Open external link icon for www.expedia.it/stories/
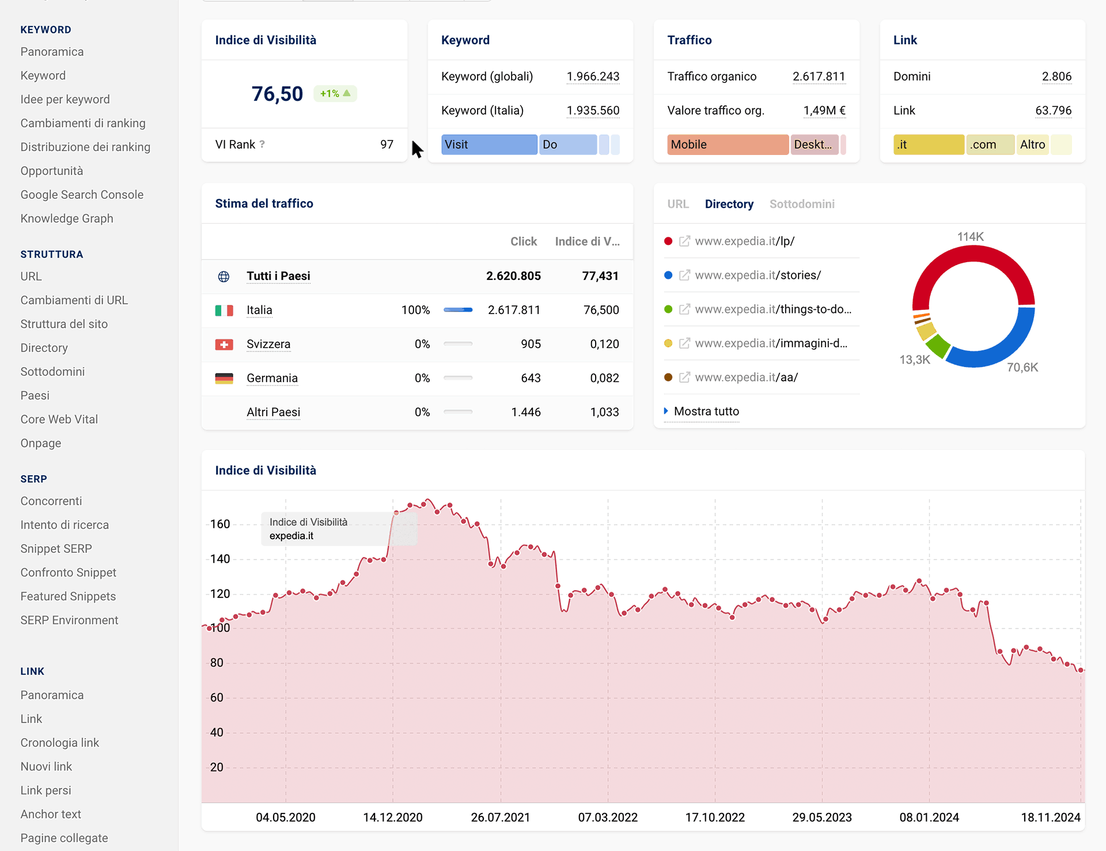 [684, 275]
